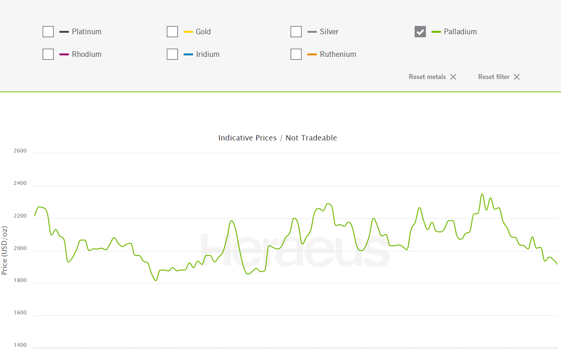Click the orange Ruthenium color swatch
The height and width of the screenshot is (349, 561).
[312, 55]
